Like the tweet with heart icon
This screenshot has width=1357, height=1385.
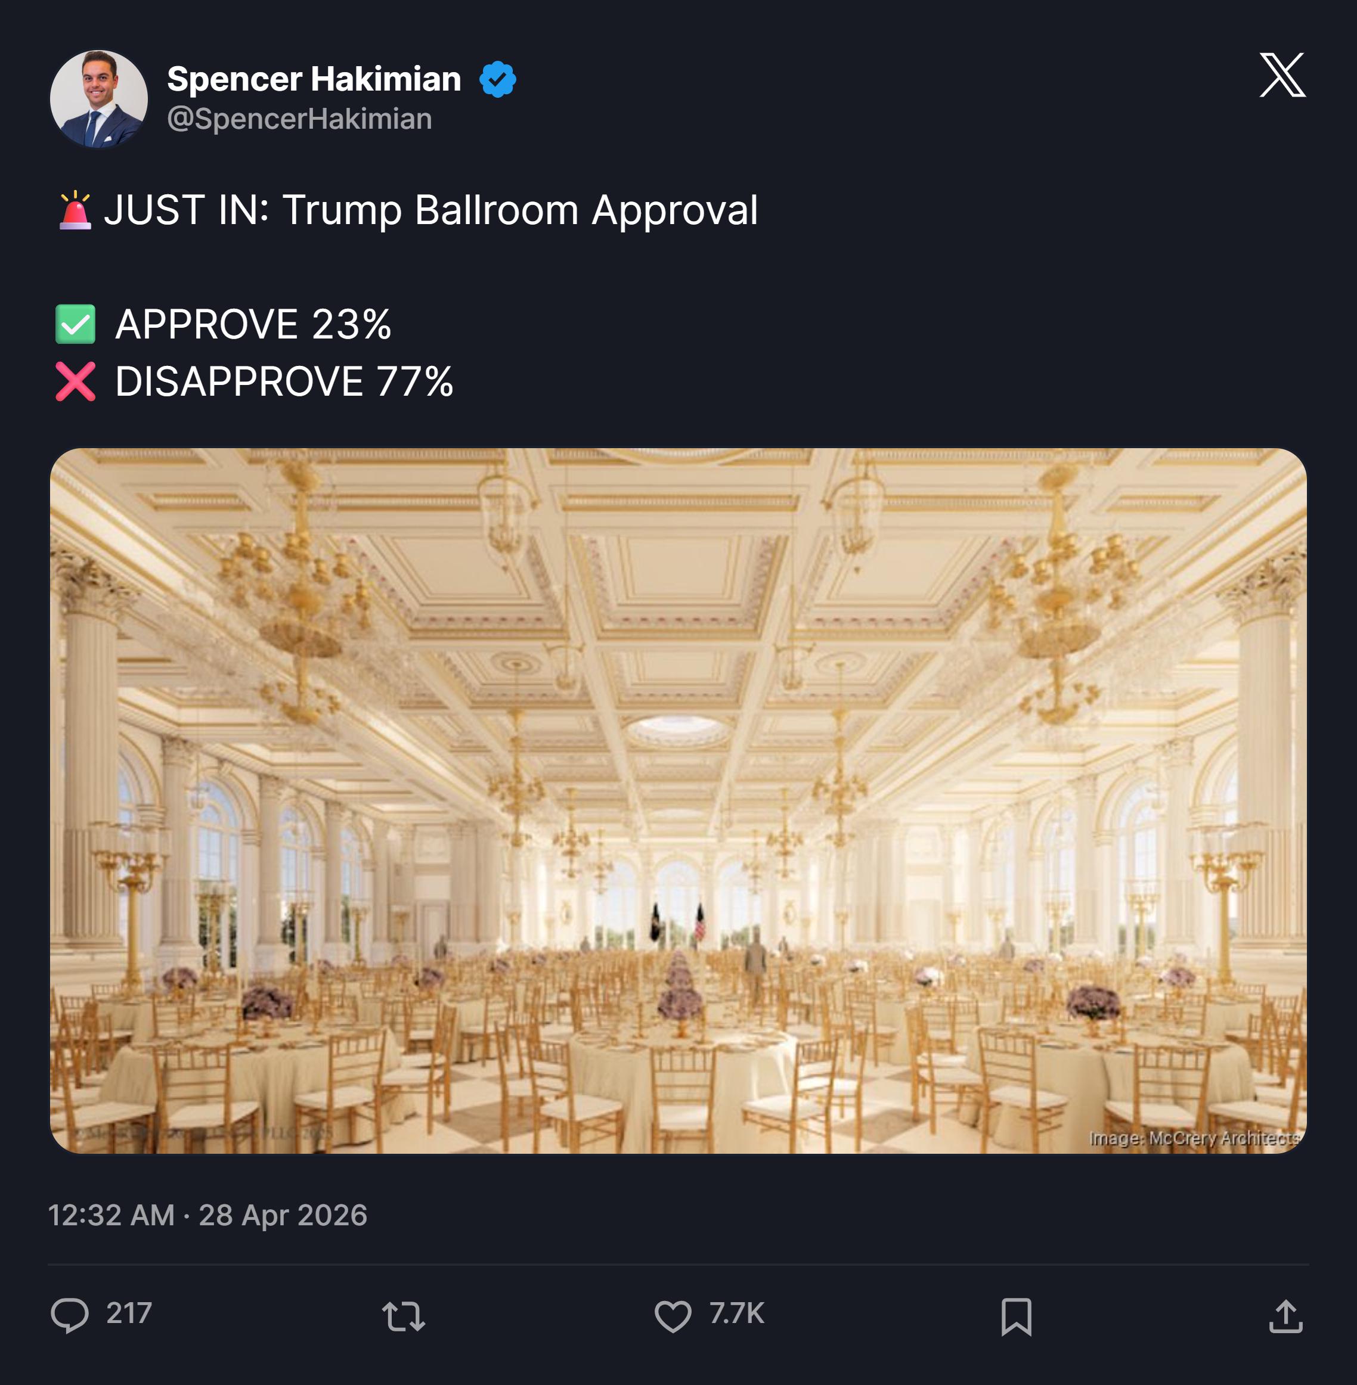coord(673,1316)
